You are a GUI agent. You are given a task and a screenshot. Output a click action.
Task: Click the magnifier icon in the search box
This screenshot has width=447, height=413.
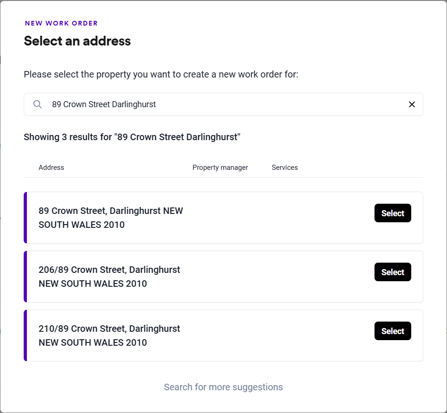tap(38, 104)
